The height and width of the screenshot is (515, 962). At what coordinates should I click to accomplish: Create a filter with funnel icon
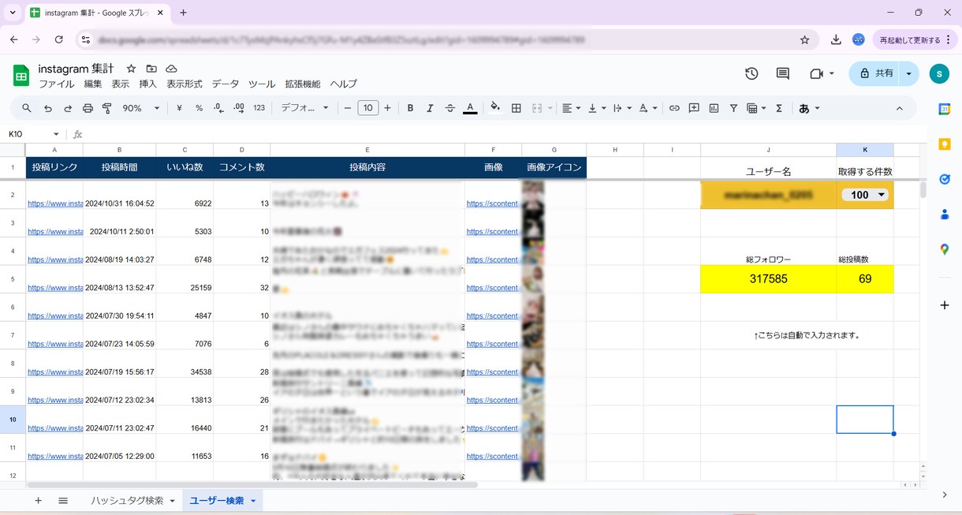tap(733, 108)
